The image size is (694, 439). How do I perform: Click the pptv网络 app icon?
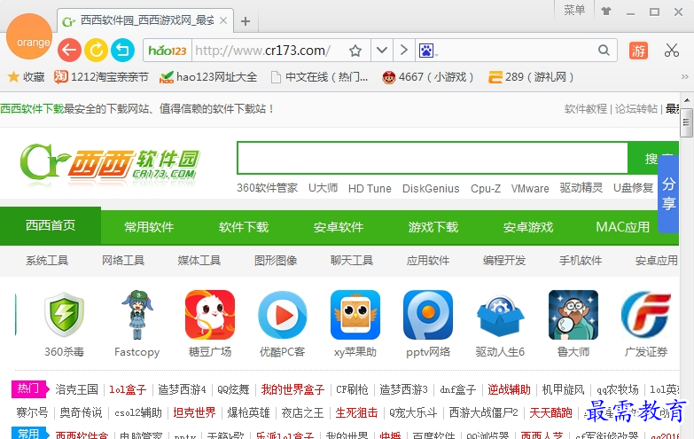(x=428, y=315)
